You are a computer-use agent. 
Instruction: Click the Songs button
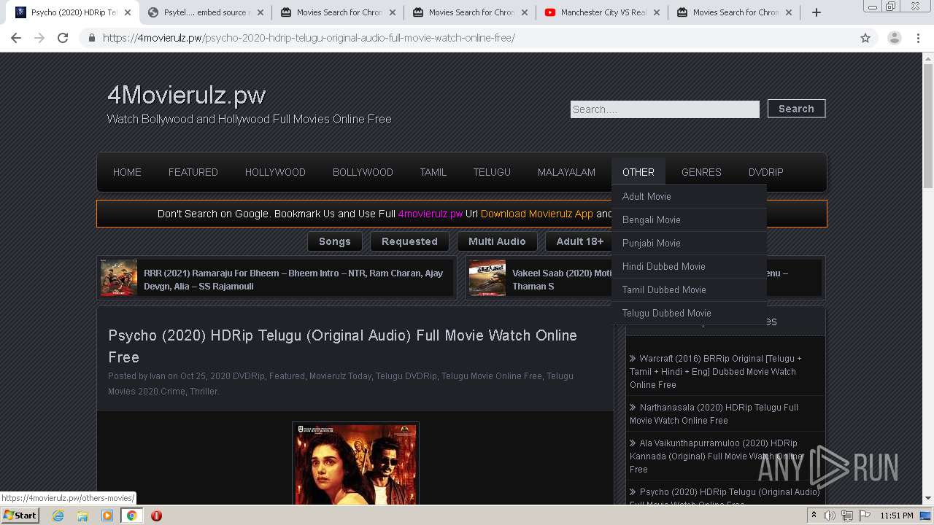click(335, 241)
